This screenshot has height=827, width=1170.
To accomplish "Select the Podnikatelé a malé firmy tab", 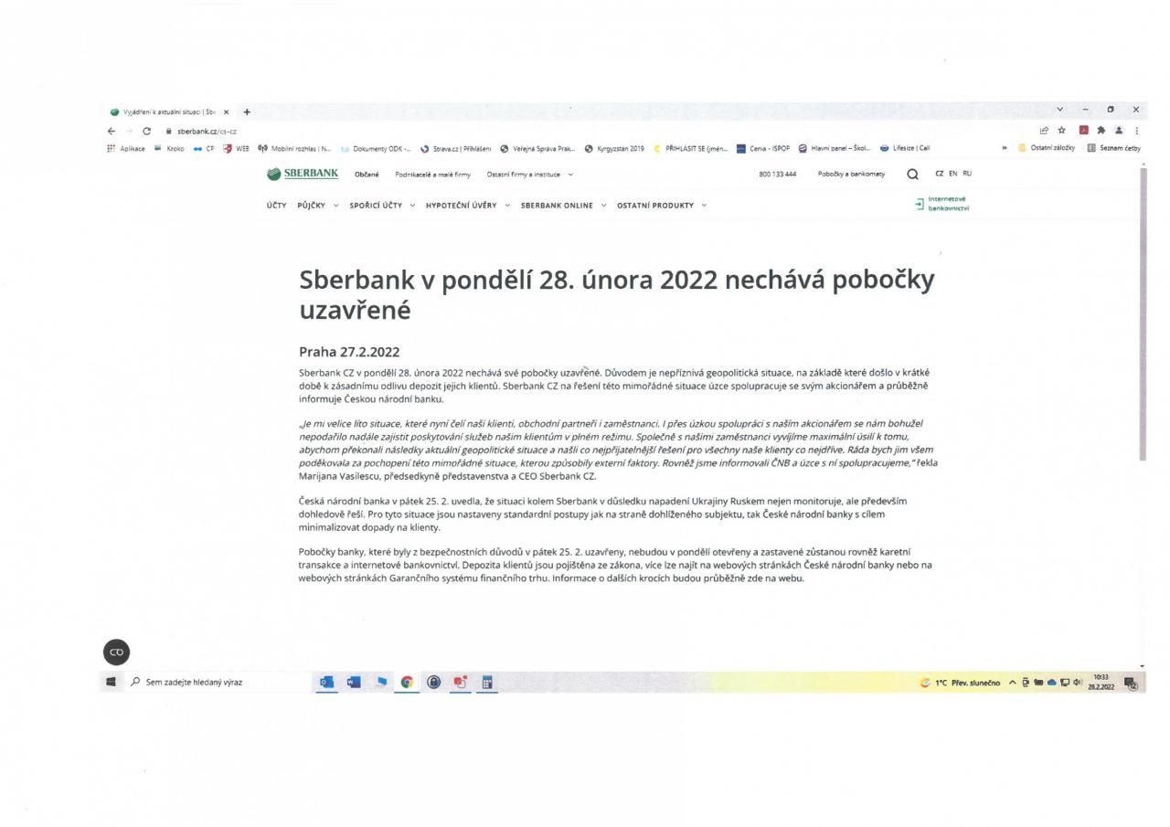I will click(433, 175).
